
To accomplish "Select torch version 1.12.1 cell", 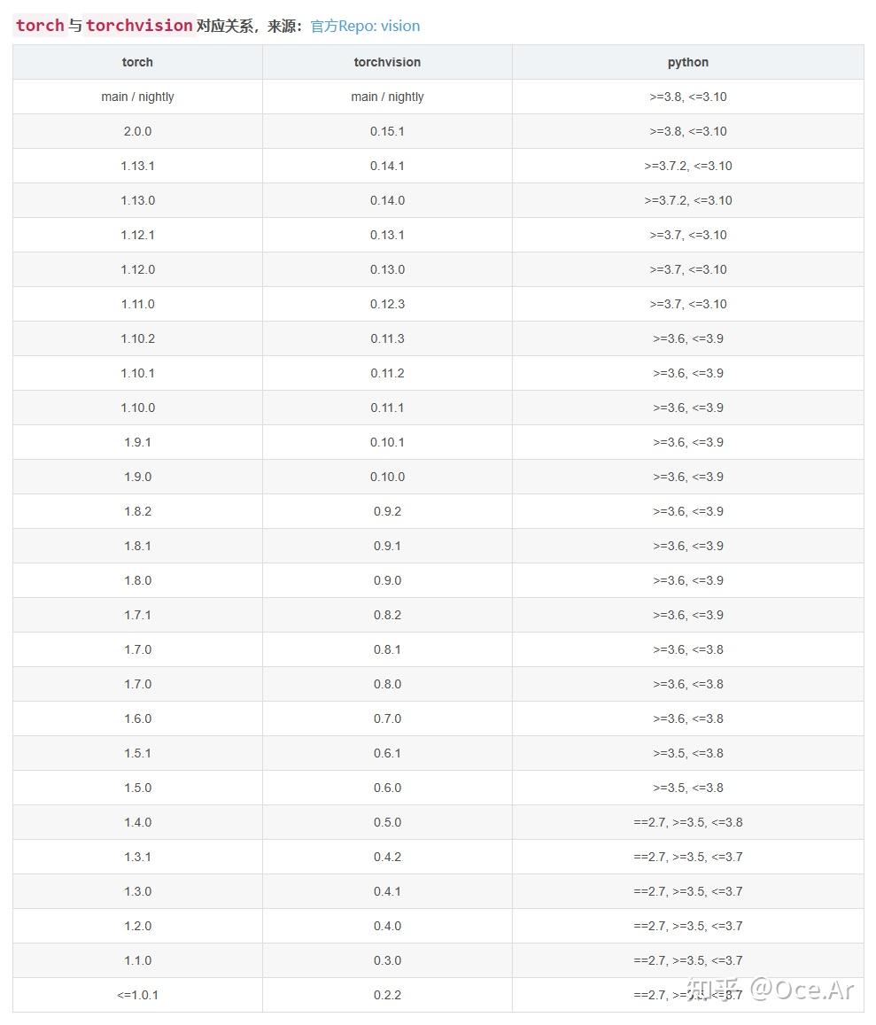I will pyautogui.click(x=137, y=235).
